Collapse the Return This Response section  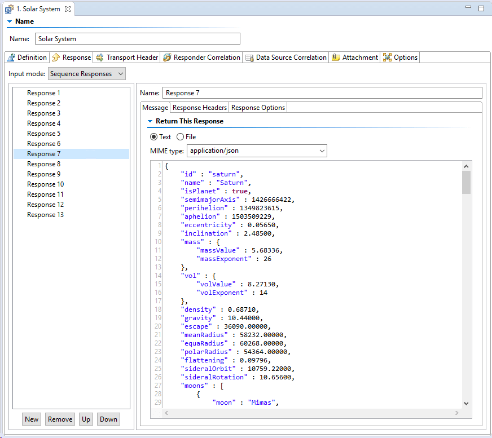150,121
